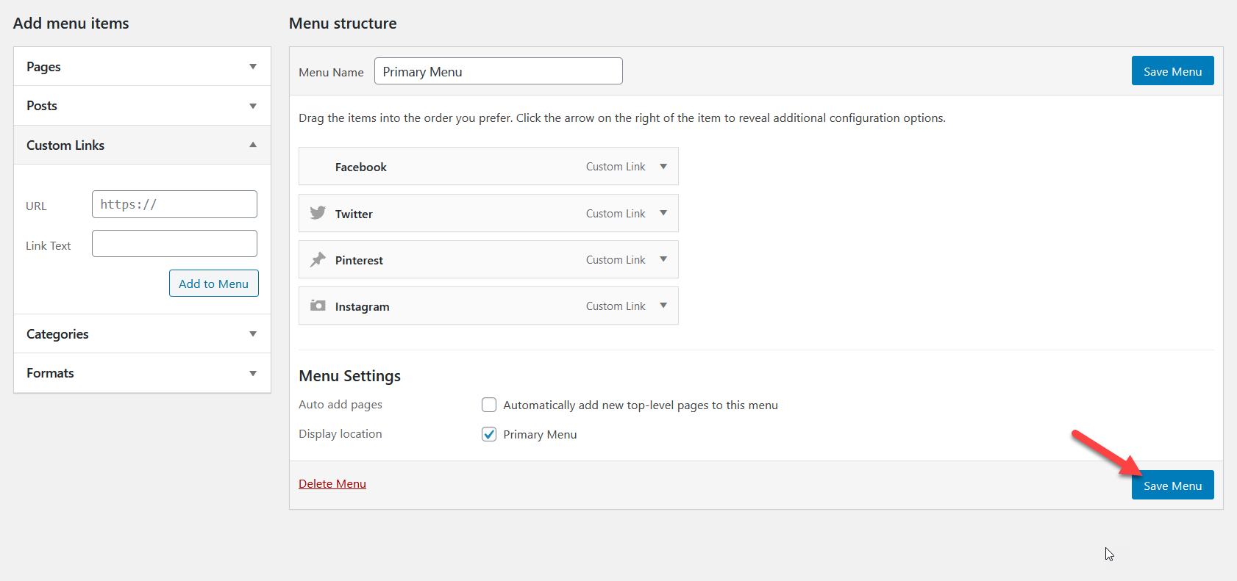1237x581 pixels.
Task: Expand the Posts panel
Action: coord(142,106)
